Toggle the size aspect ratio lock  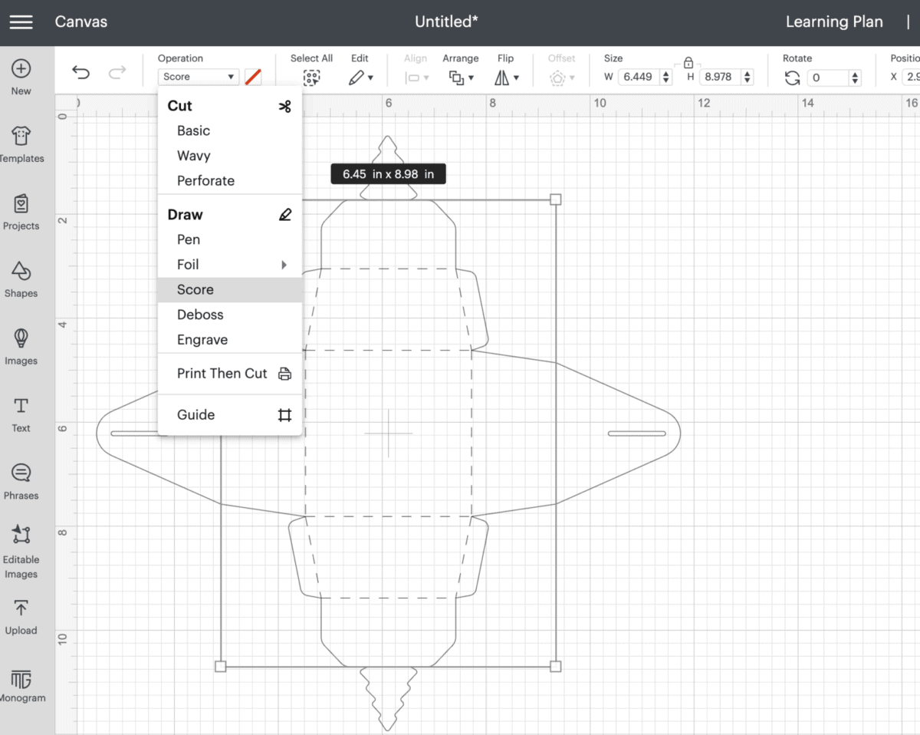coord(688,62)
